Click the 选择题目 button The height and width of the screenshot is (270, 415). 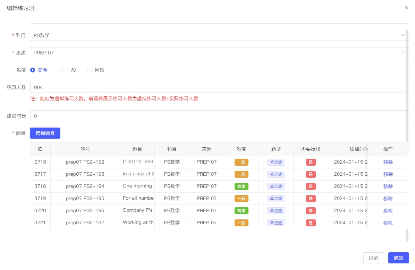45,133
